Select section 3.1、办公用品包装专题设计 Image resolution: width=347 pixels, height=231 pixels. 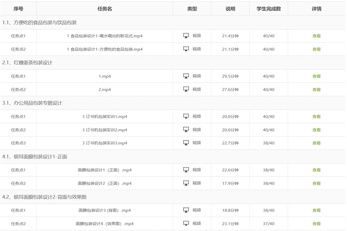tap(32, 103)
